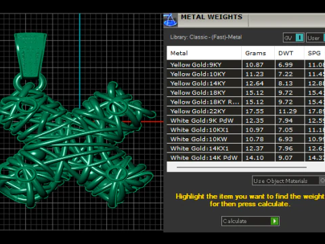
Task: Toggle the GV library switch
Action: pos(299,38)
